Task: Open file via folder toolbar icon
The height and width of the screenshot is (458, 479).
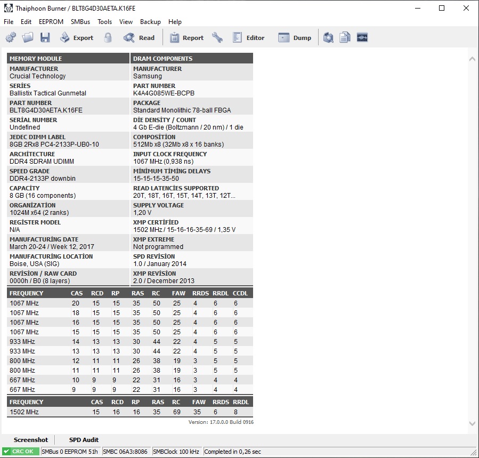Action: click(28, 38)
